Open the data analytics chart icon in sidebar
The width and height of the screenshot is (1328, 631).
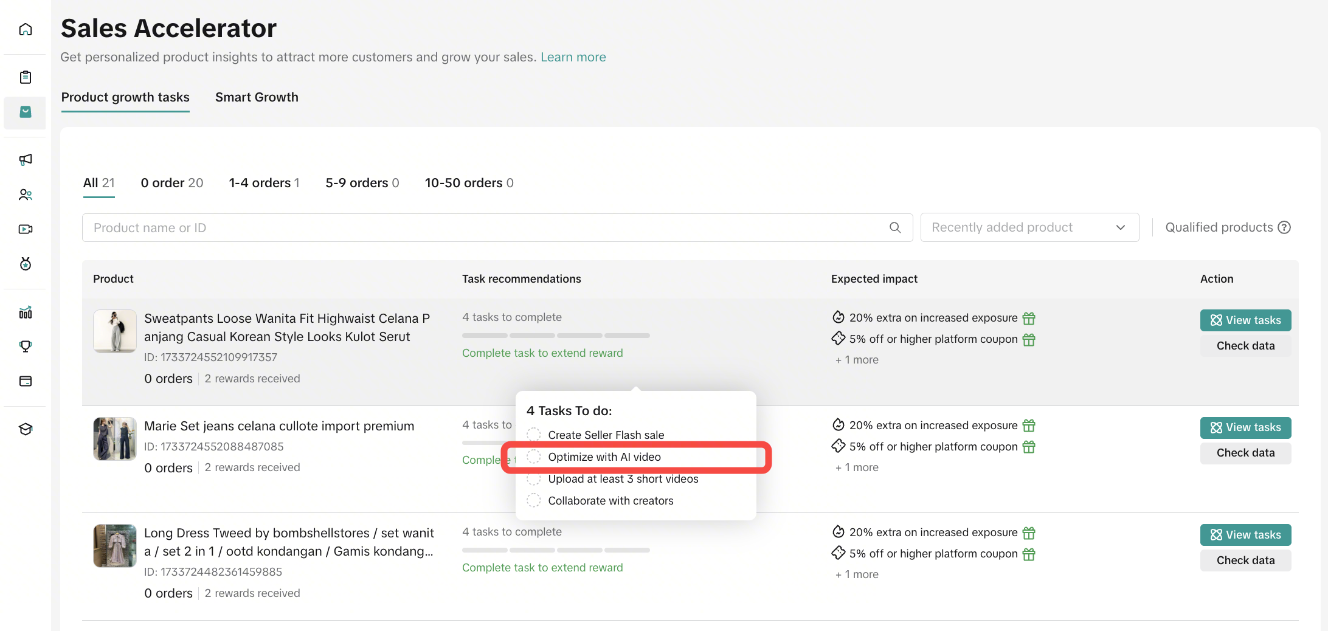pos(26,312)
